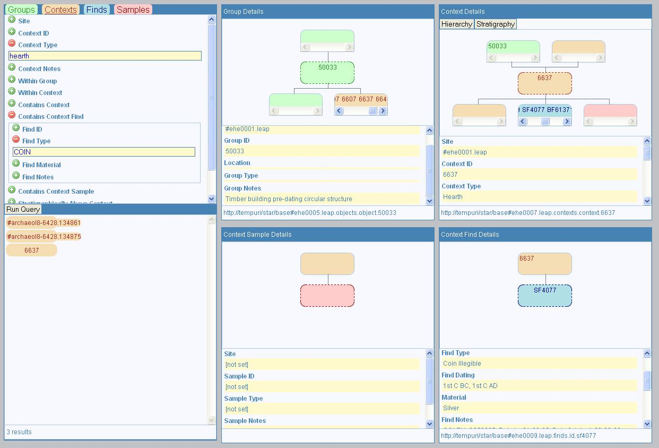
Task: Select the 6637 result in the query results
Action: click(31, 250)
